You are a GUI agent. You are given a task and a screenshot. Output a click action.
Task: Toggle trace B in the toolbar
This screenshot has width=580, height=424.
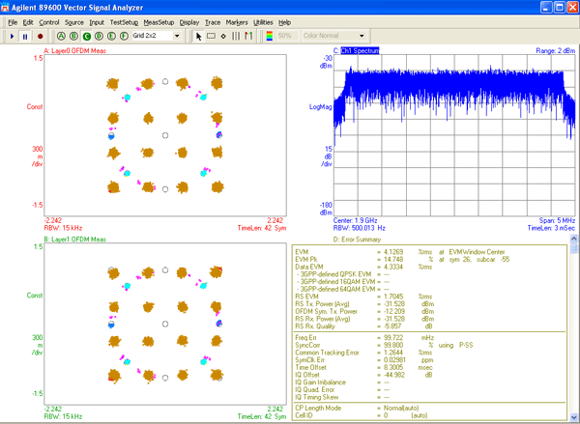click(x=73, y=36)
